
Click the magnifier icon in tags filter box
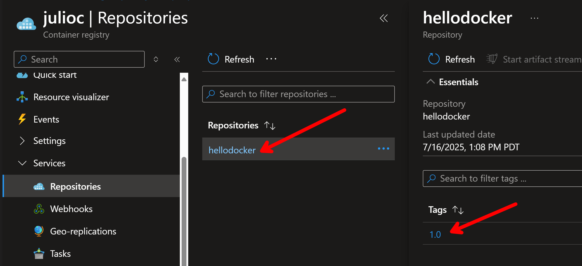[431, 179]
